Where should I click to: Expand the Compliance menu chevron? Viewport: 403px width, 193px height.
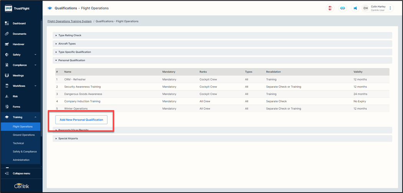pos(35,65)
